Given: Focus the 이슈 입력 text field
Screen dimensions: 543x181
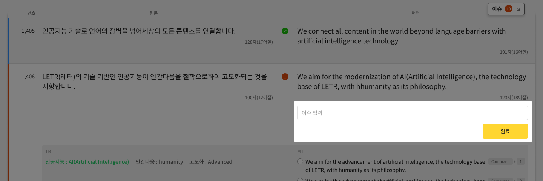Looking at the screenshot, I should tap(412, 113).
